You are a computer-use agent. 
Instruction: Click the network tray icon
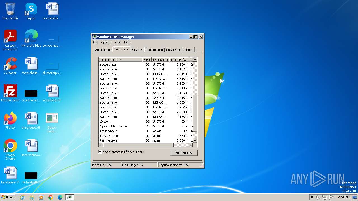(324, 197)
